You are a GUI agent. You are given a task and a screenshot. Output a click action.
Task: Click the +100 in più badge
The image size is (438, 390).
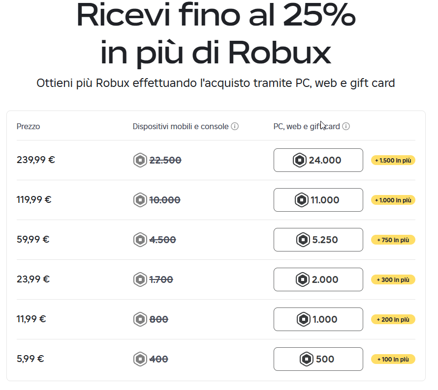click(x=393, y=359)
